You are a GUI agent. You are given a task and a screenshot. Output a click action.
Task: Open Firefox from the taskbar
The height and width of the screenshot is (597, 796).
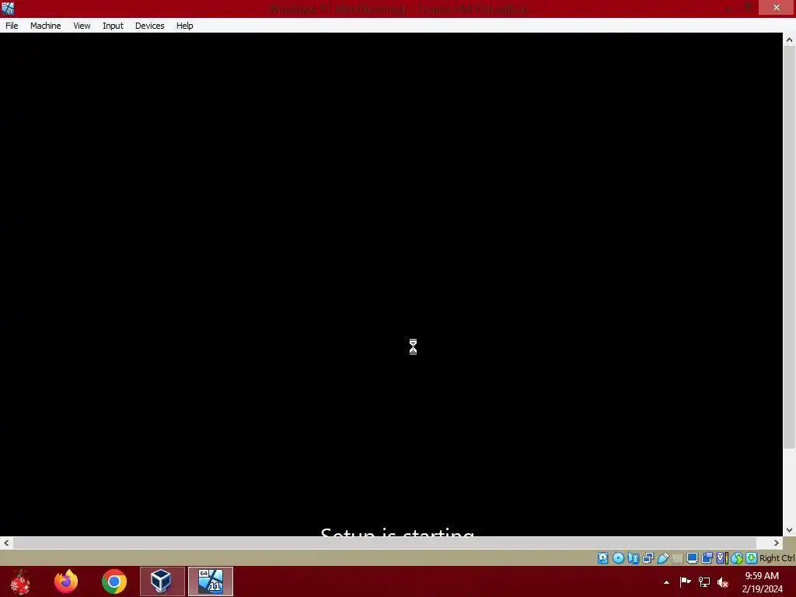pos(66,581)
